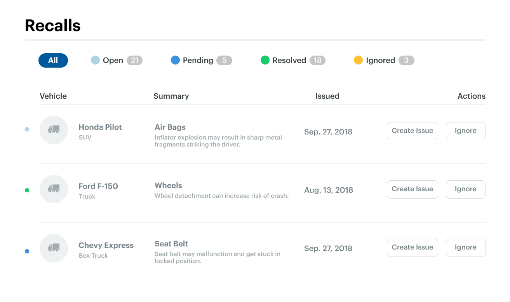Ignore the Chevy Express recall
This screenshot has height=302, width=510.
[465, 248]
